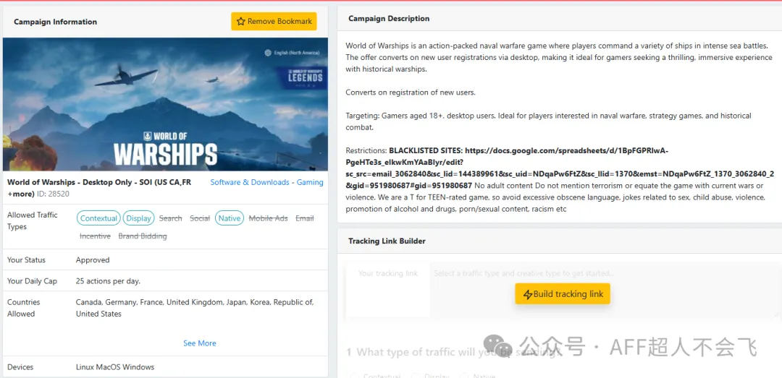Click the disabled Mobile Ads traffic type
The width and height of the screenshot is (782, 378).
pyautogui.click(x=268, y=218)
